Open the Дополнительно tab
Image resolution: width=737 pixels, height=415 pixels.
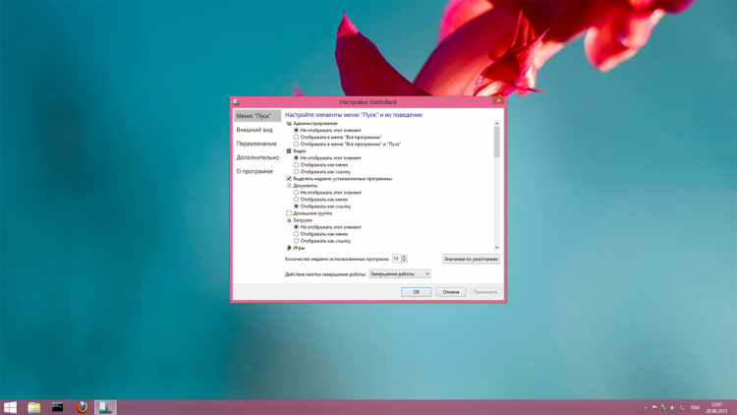(x=257, y=157)
